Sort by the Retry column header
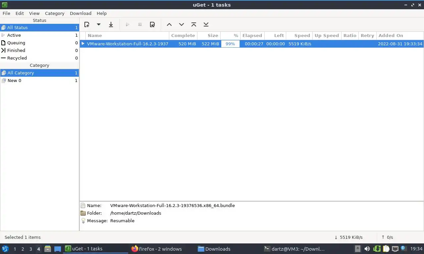424x254 pixels. point(367,35)
